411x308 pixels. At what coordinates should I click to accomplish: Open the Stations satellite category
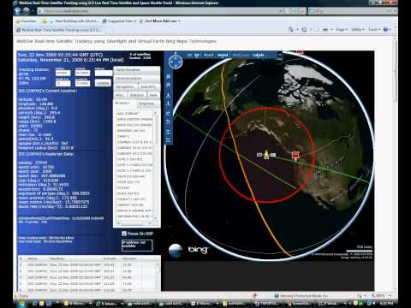(x=137, y=95)
